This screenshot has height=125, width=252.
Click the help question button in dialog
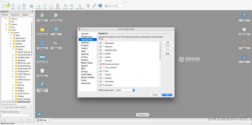point(81,95)
